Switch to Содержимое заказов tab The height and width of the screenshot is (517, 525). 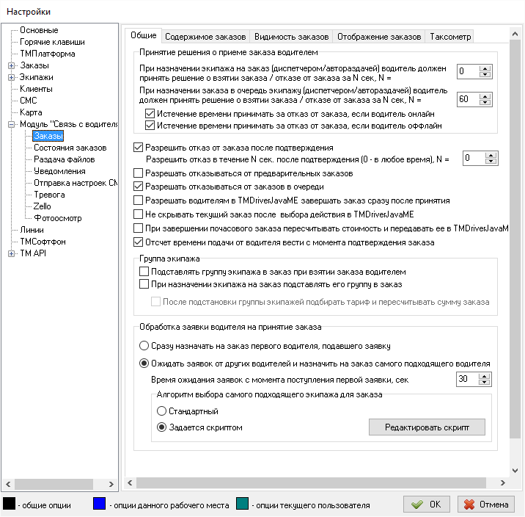click(206, 36)
